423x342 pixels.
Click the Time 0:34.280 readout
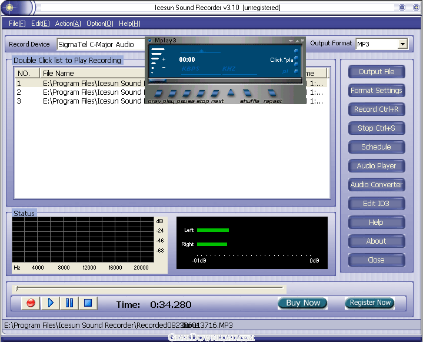coord(154,304)
